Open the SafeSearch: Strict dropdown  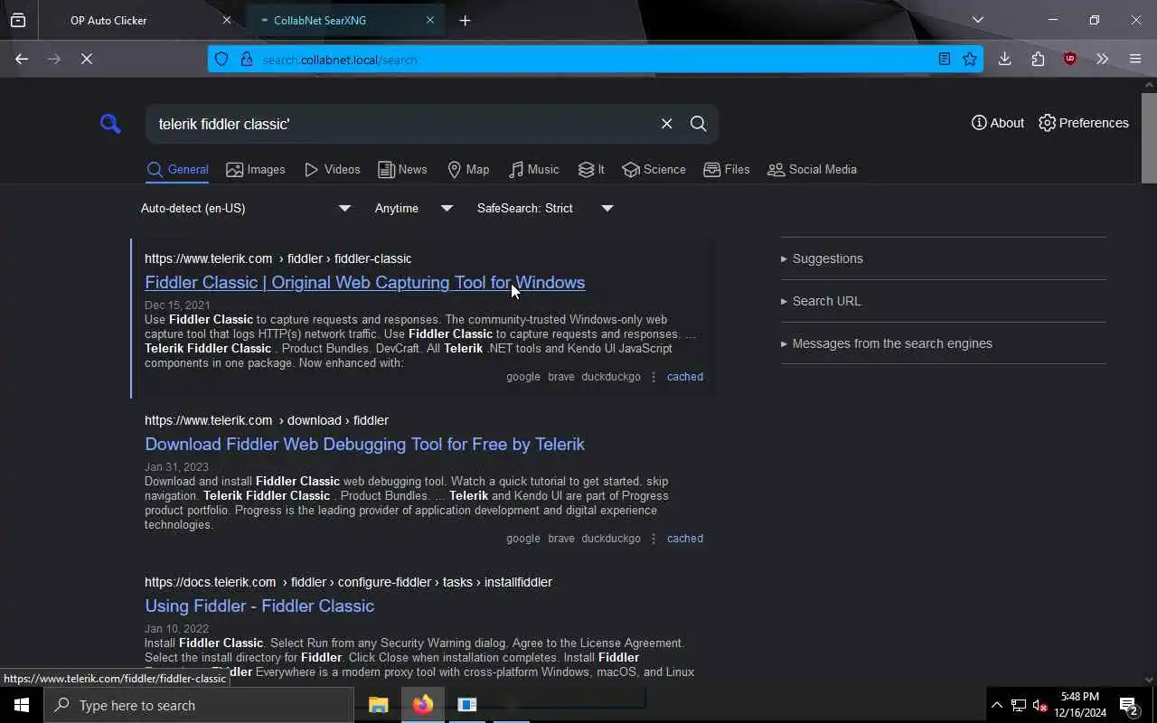(x=545, y=208)
